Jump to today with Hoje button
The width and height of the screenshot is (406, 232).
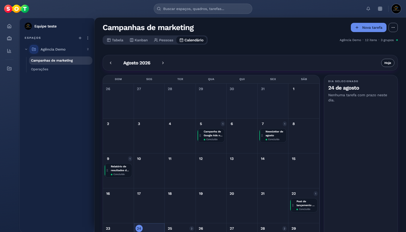coord(388,63)
